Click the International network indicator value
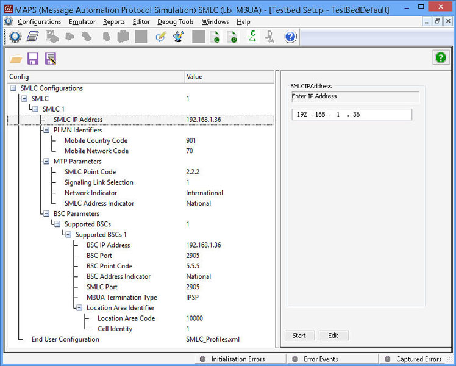Viewport: 456px width, 366px height. click(204, 193)
